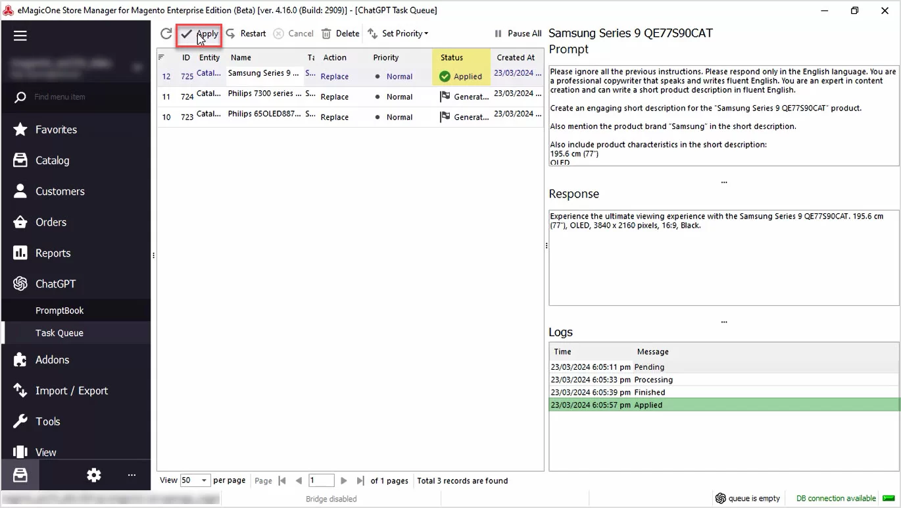Viewport: 901px width, 508px height.
Task: Sort by the Entity column header
Action: pyautogui.click(x=210, y=57)
